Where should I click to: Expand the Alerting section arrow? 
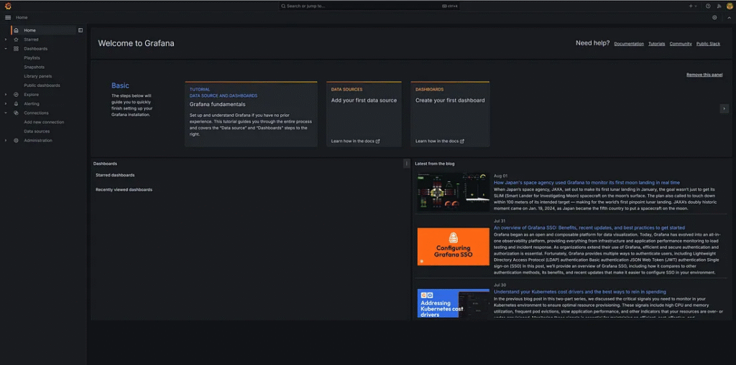6,103
